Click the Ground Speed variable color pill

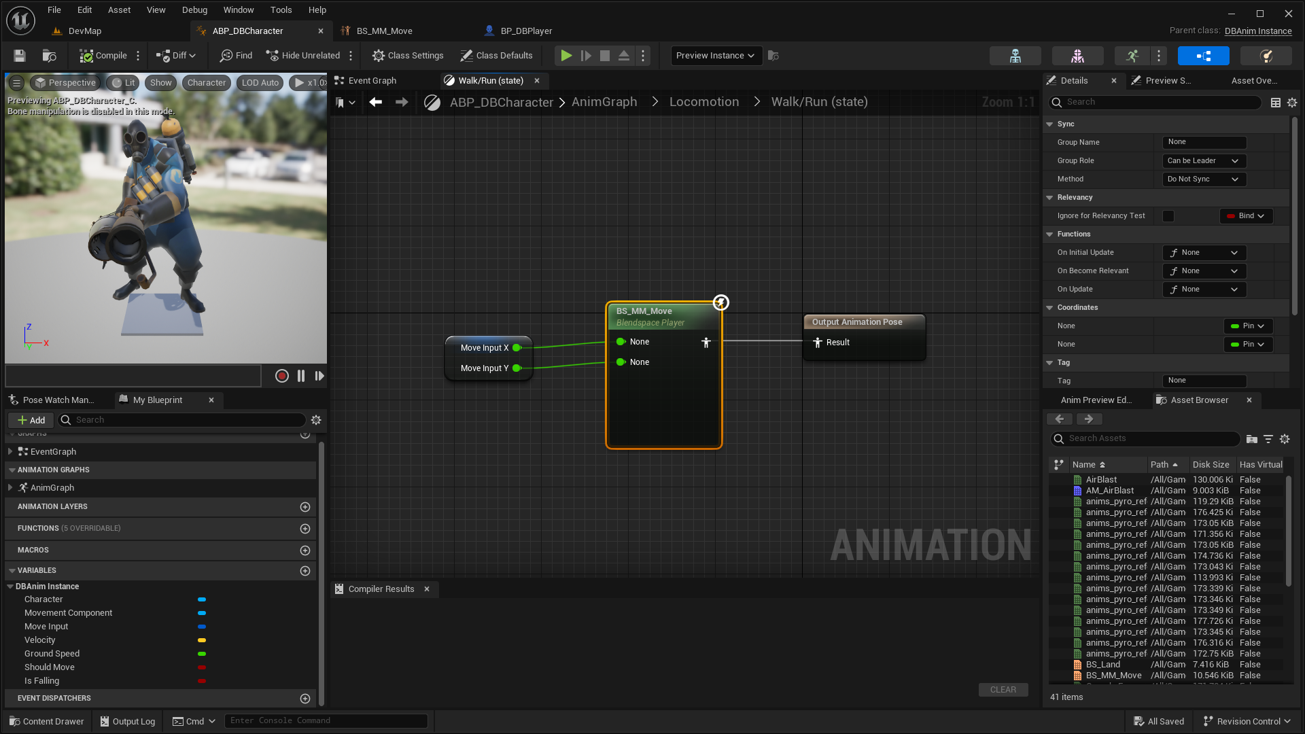click(202, 654)
